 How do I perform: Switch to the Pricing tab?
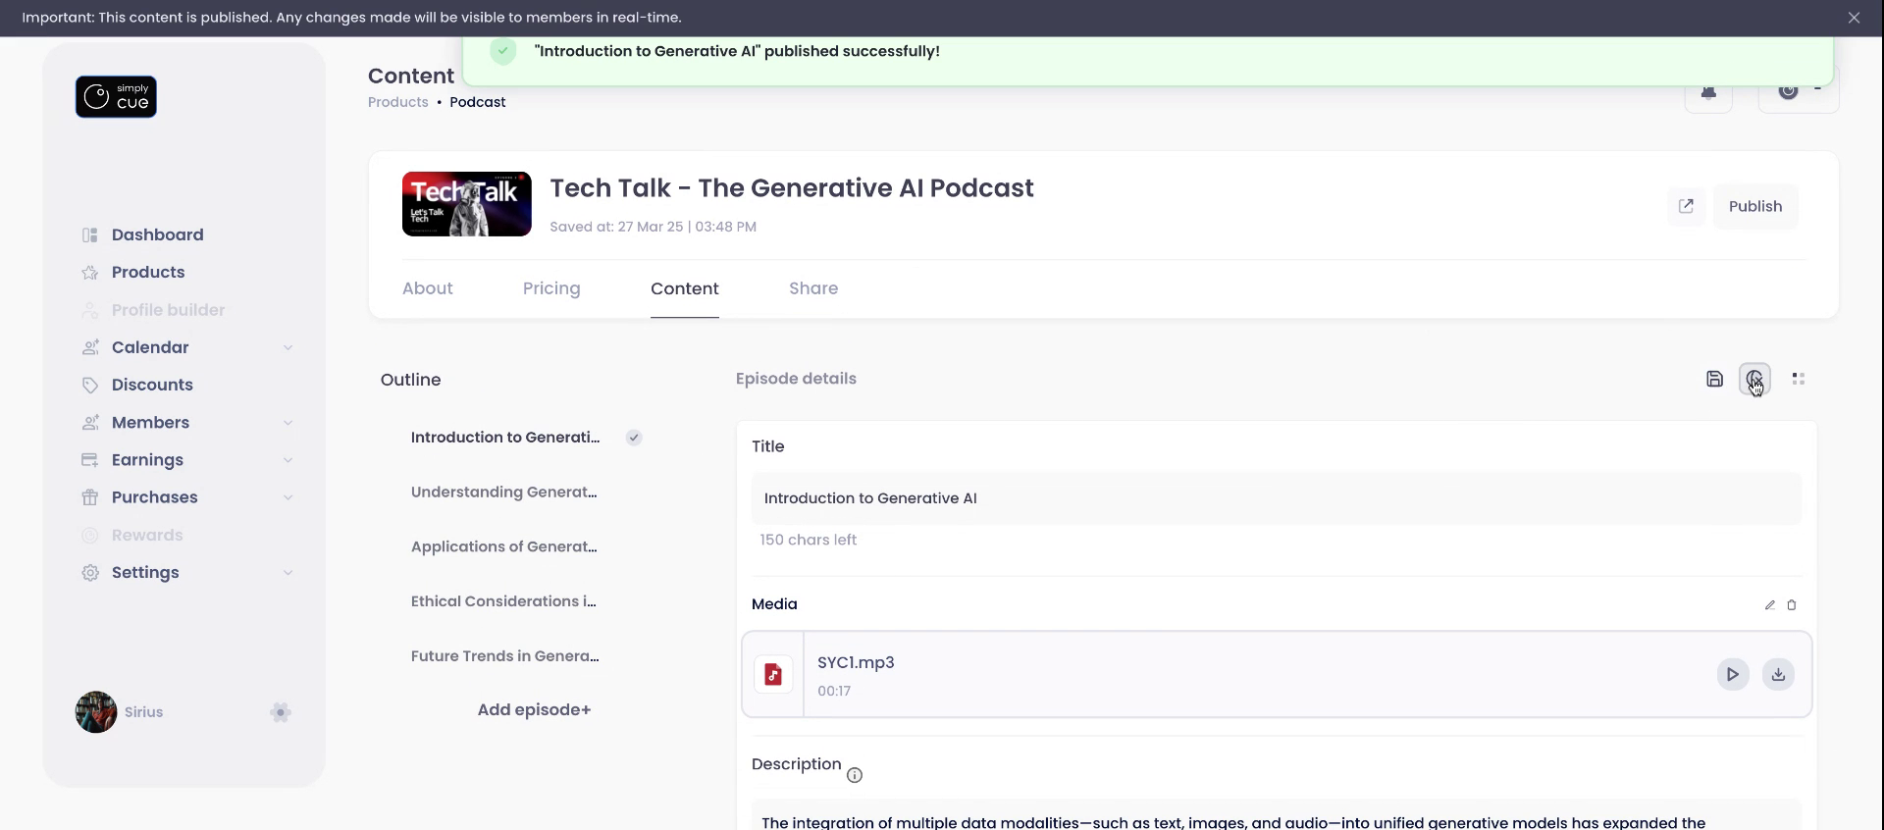551,288
